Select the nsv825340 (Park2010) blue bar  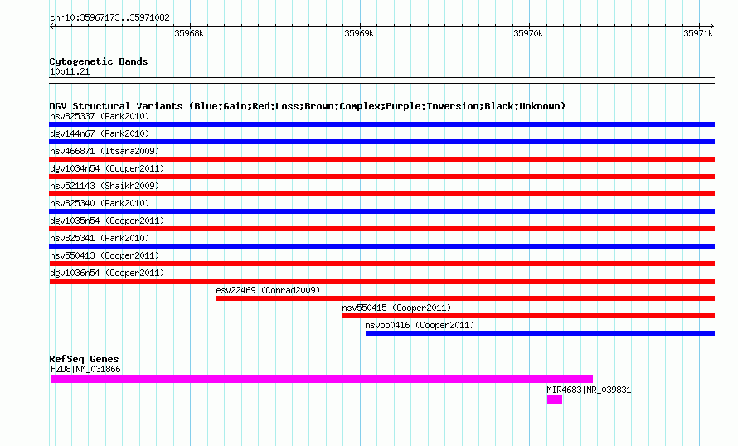[381, 211]
